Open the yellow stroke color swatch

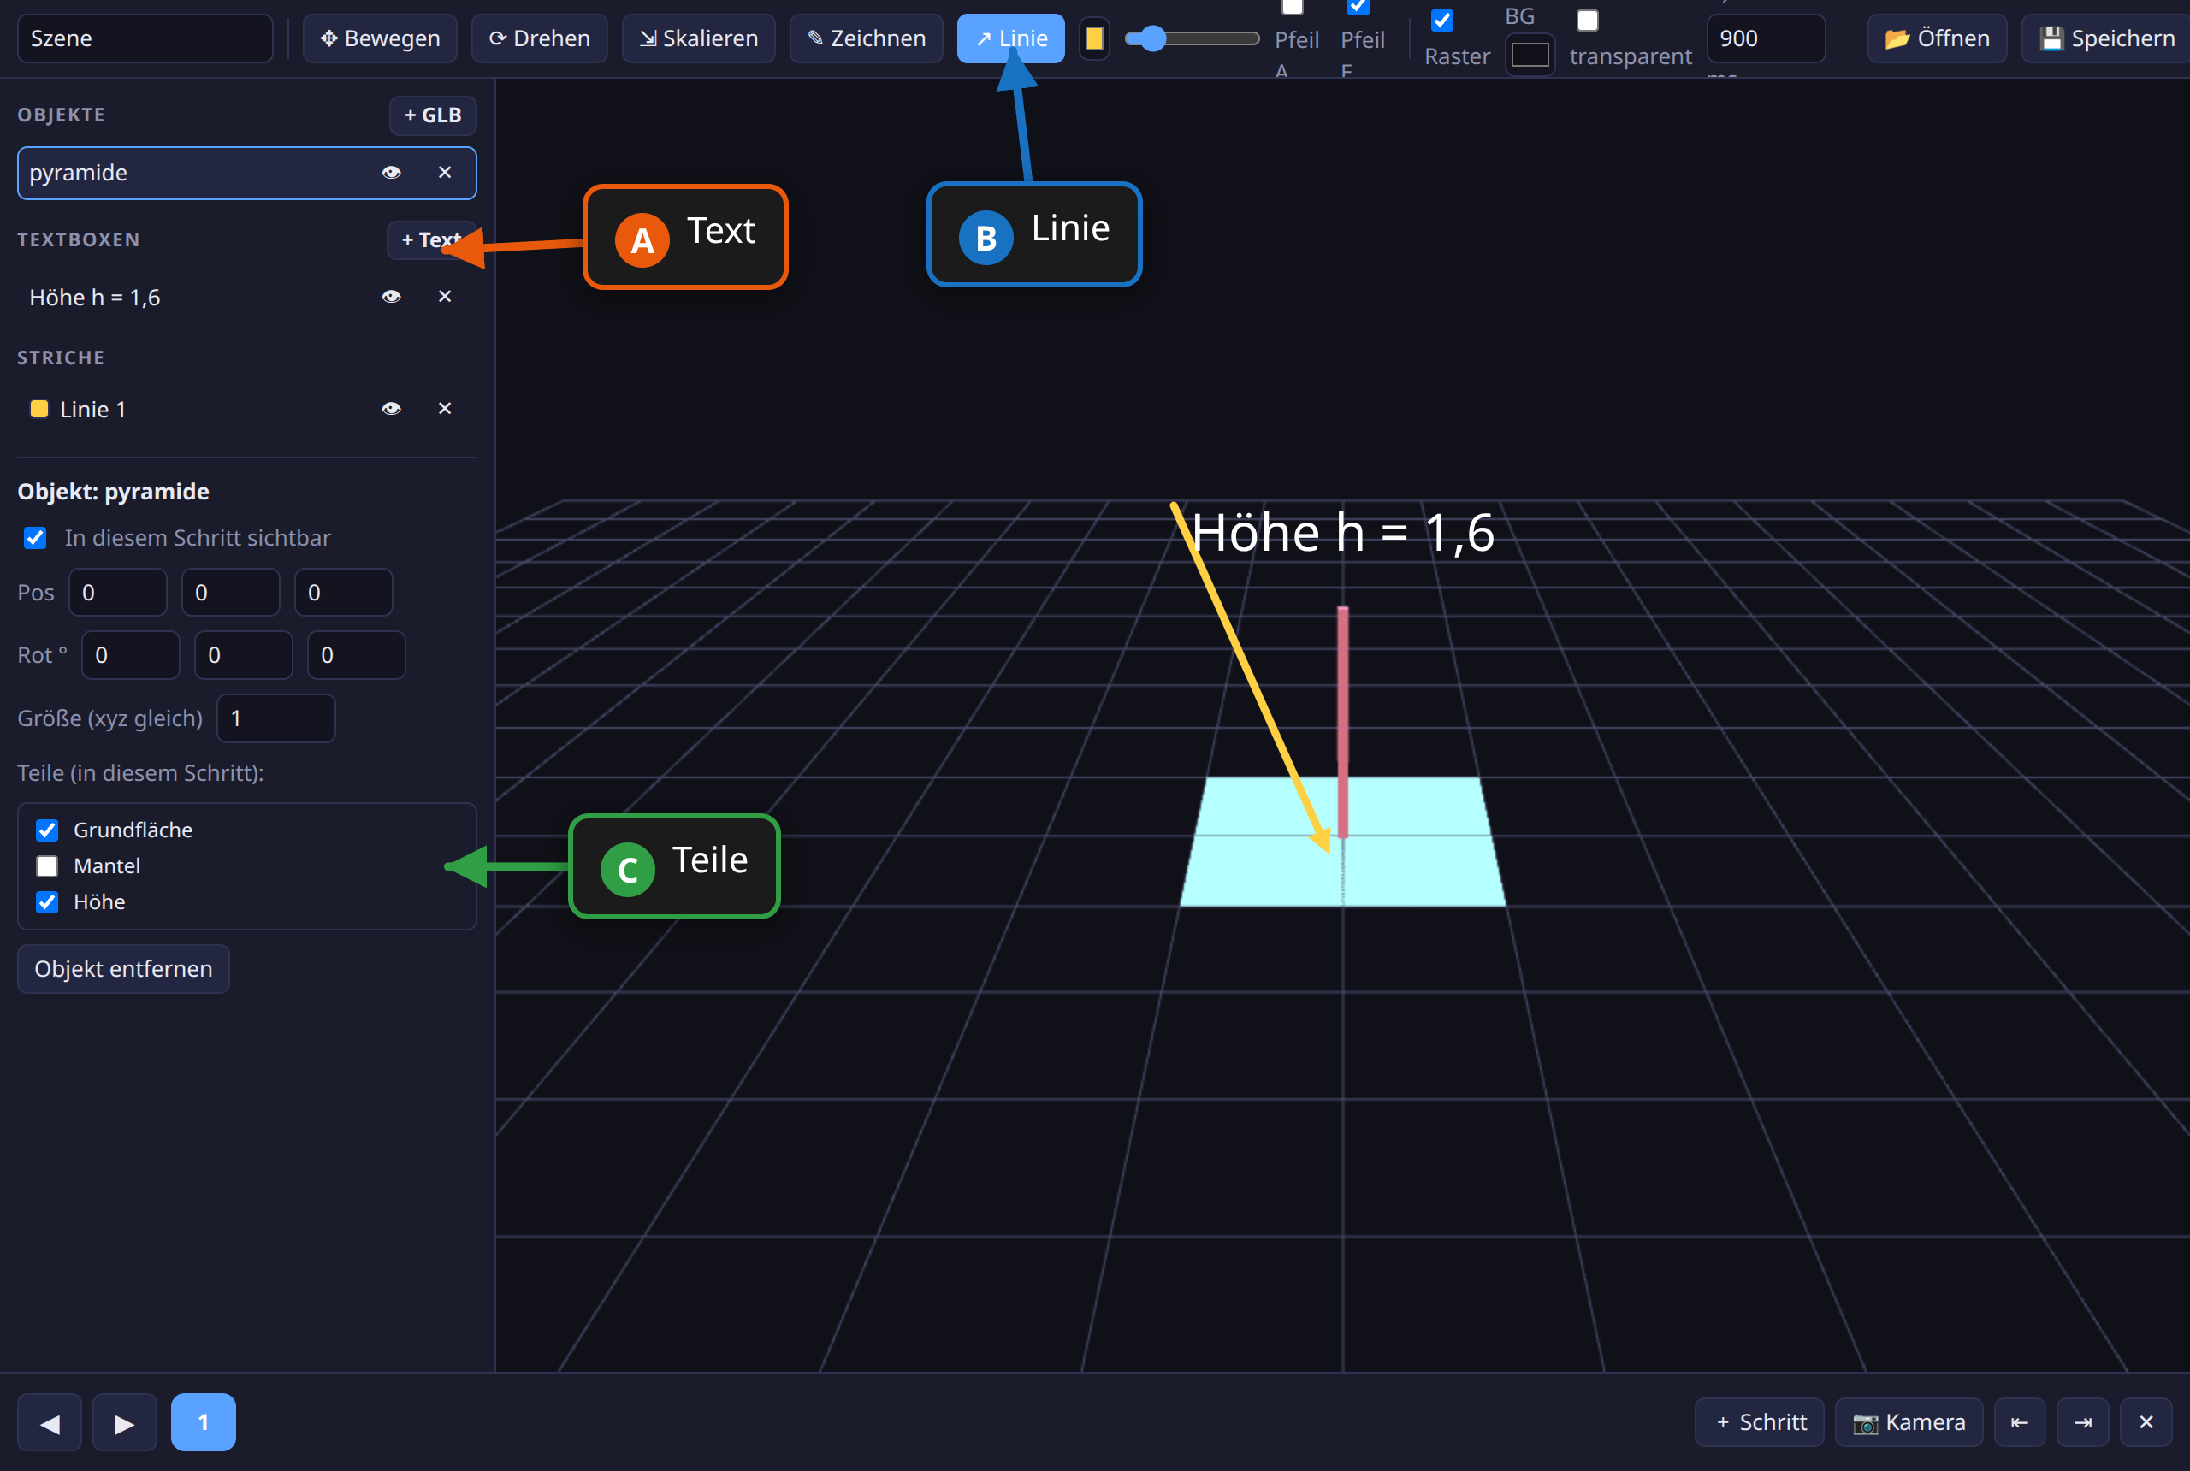(1094, 38)
